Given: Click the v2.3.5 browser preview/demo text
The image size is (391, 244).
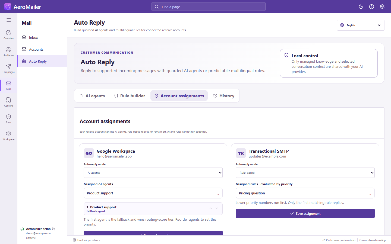Looking at the screenshot, I should pos(339,240).
